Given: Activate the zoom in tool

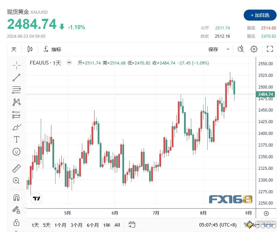Looking at the screenshot, I should 16,181.
